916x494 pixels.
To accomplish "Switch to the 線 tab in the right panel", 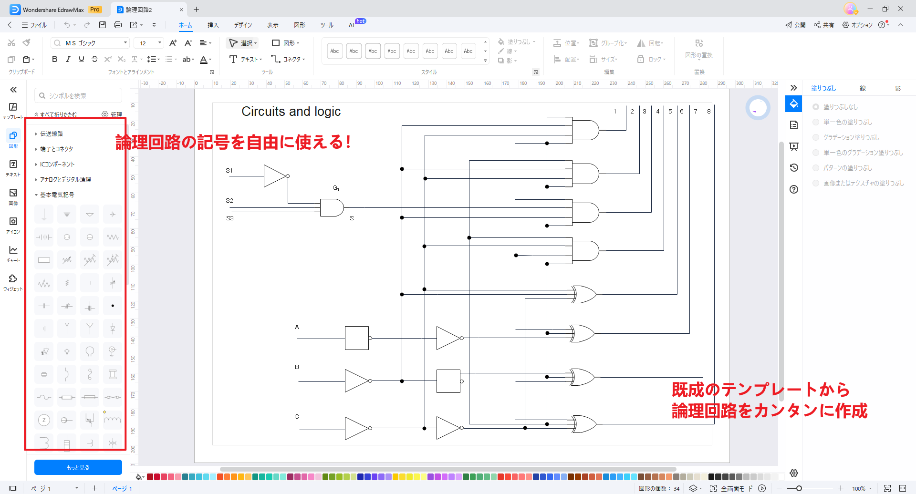I will point(863,88).
